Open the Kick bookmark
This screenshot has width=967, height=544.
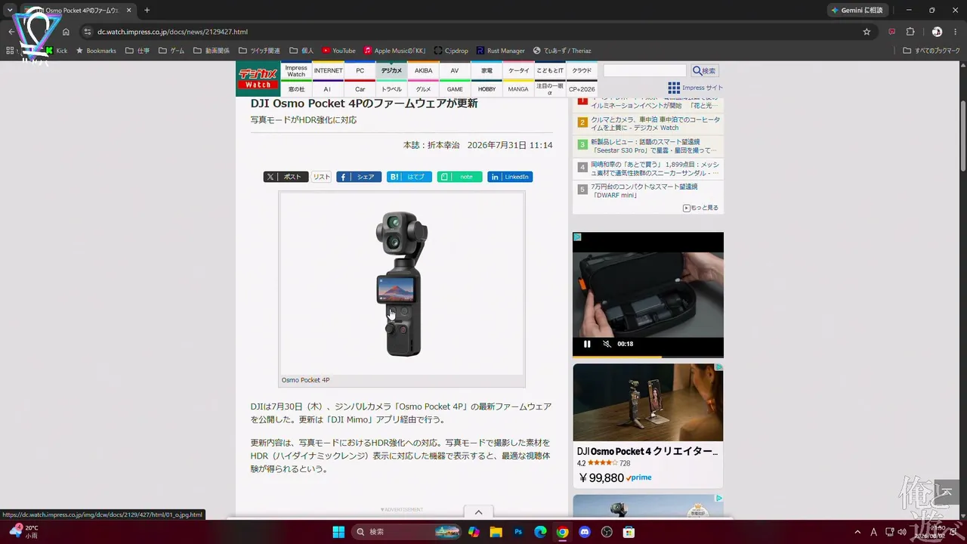57,51
